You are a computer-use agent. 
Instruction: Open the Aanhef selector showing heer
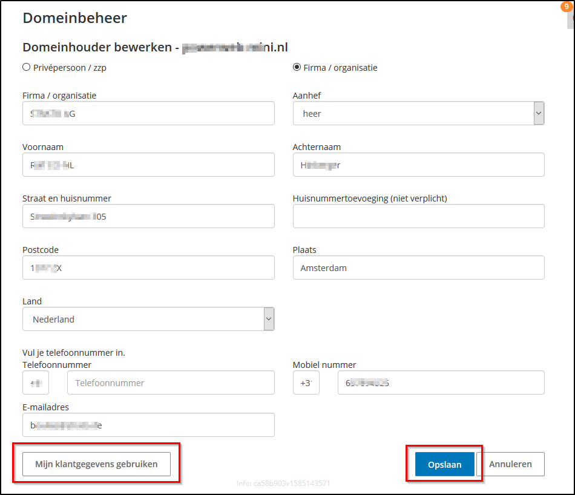418,113
